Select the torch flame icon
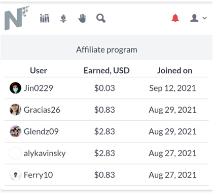Viewport: 213px width, 193px height. [x=63, y=18]
